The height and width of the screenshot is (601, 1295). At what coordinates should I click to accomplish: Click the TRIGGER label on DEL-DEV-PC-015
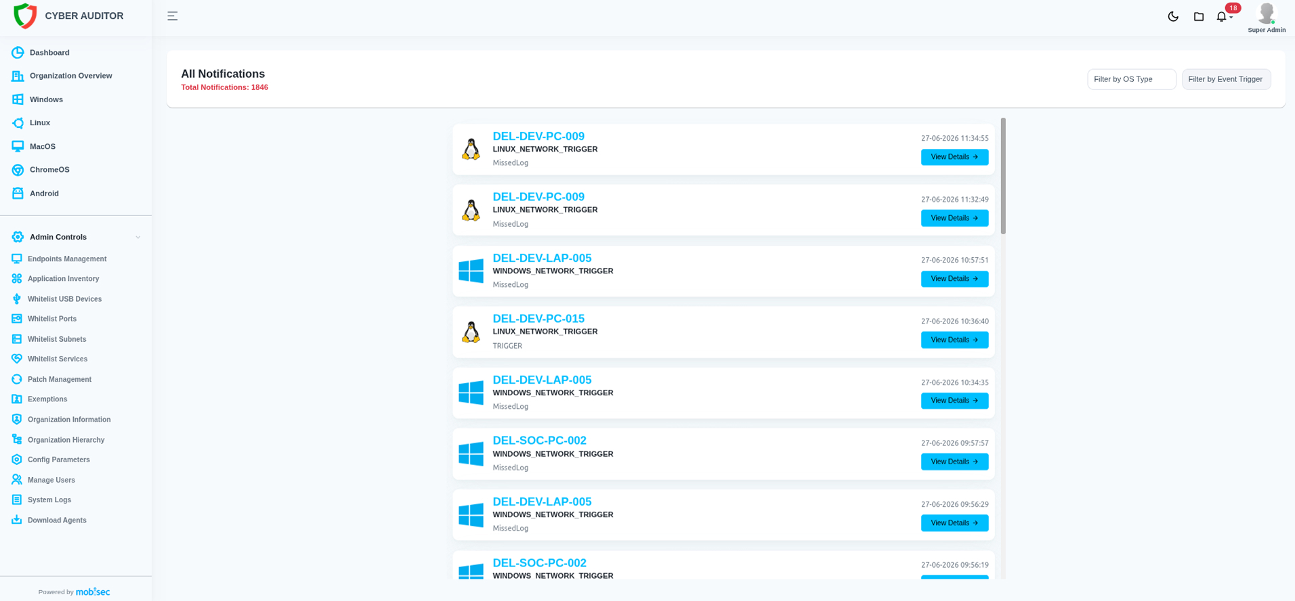[x=507, y=346]
